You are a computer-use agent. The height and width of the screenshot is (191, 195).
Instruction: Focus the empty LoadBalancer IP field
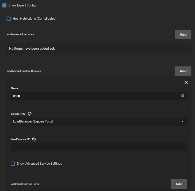[x=99, y=147]
